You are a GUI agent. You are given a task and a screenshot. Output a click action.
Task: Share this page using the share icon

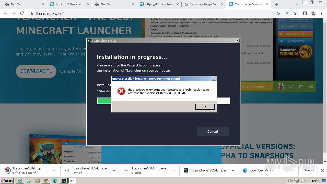click(287, 13)
